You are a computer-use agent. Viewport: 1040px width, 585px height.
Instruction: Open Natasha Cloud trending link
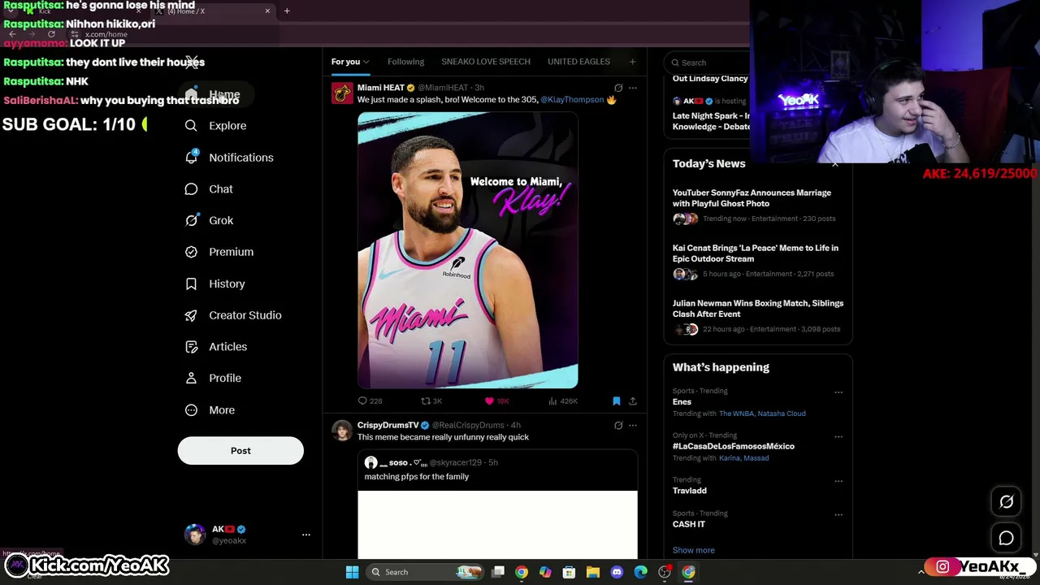pyautogui.click(x=781, y=414)
